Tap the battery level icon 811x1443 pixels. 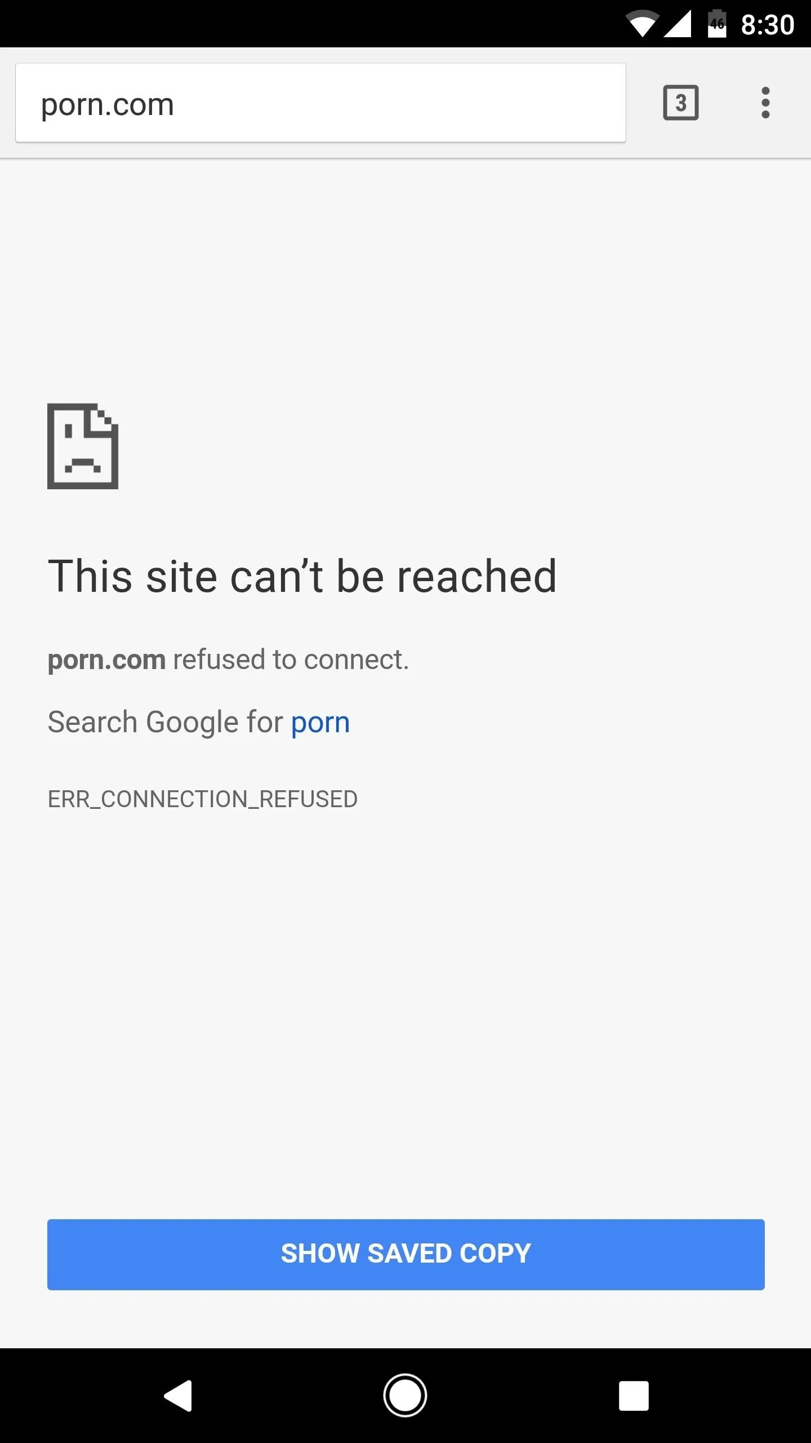click(x=717, y=24)
